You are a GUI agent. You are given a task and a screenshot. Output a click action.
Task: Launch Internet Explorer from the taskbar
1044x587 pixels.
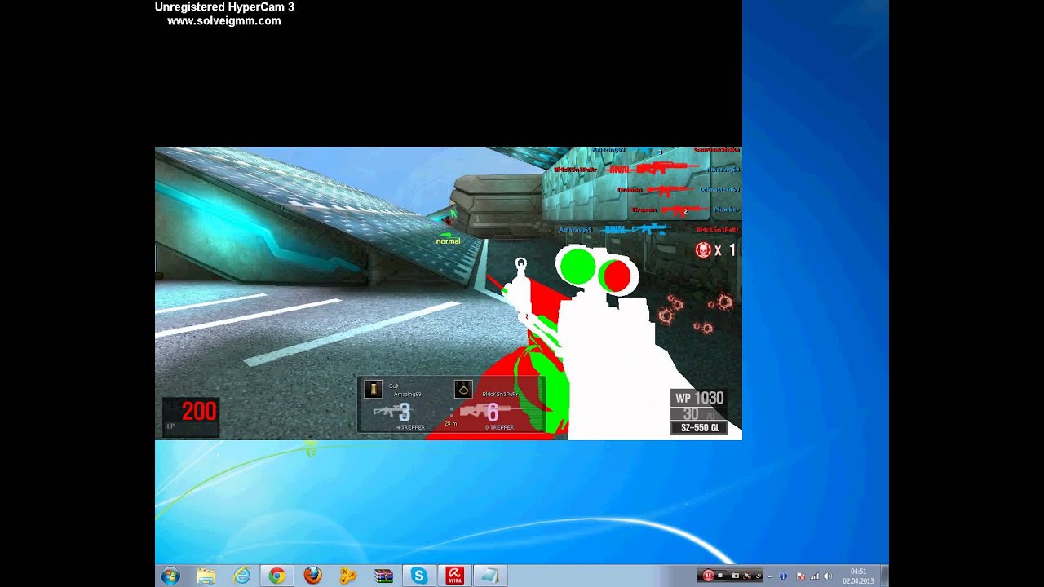[241, 576]
